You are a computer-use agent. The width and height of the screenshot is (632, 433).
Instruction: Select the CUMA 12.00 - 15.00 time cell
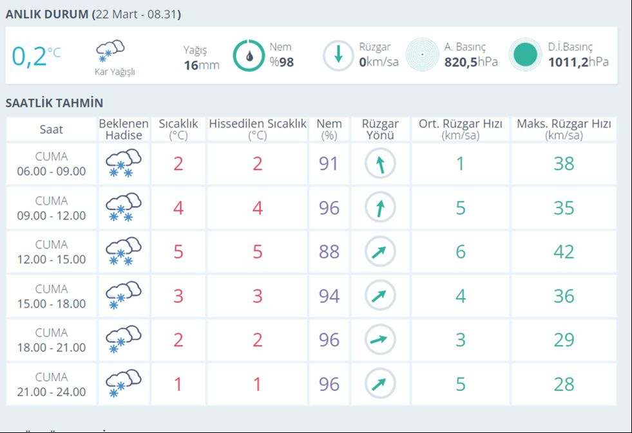point(52,252)
